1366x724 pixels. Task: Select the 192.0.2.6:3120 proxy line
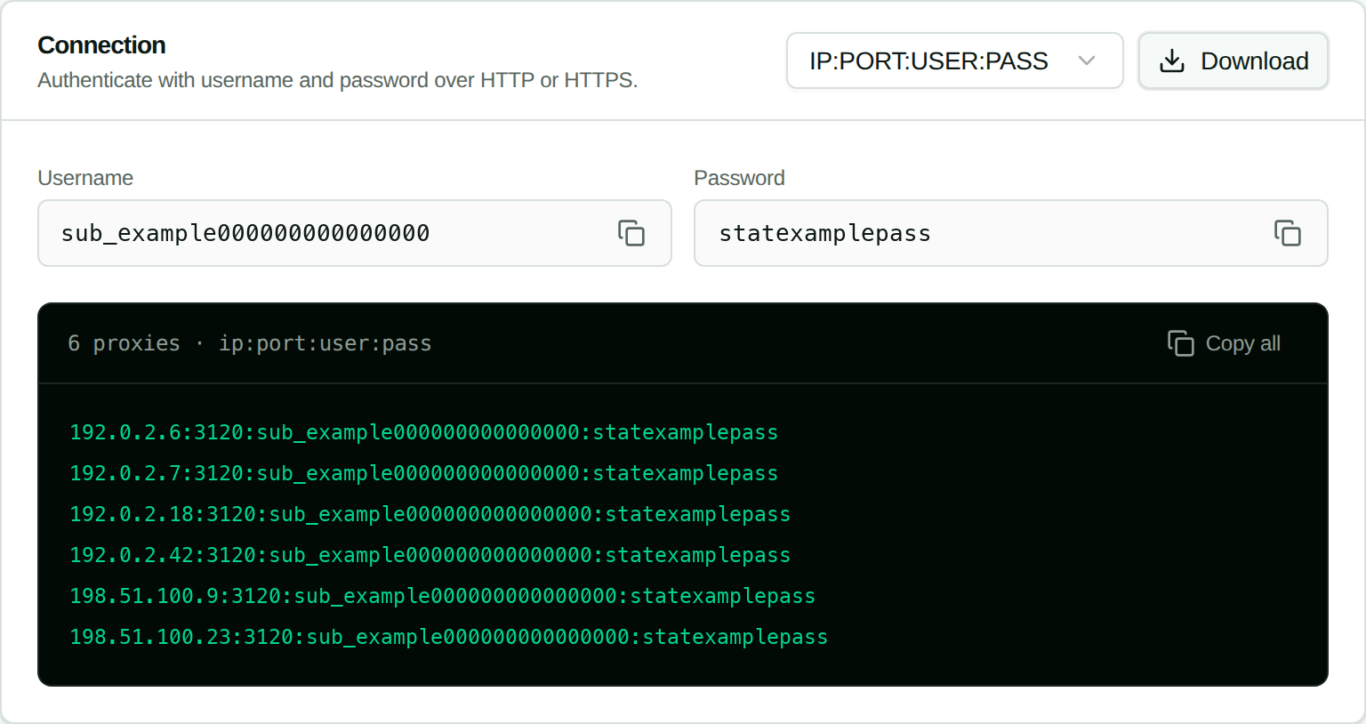(x=424, y=432)
